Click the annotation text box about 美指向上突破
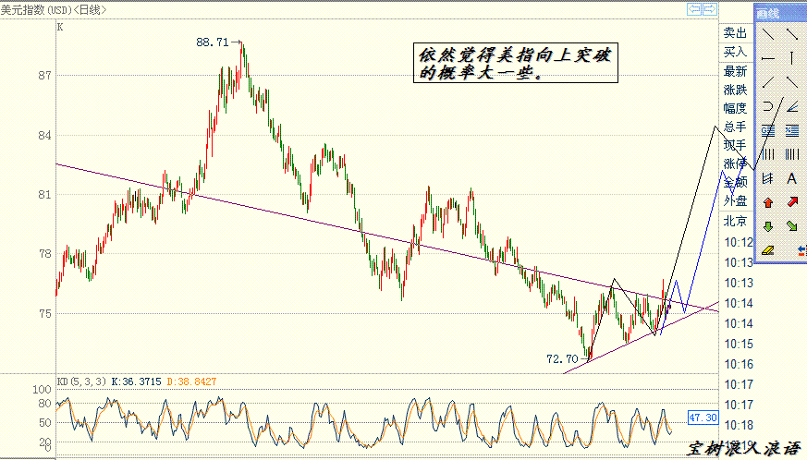The height and width of the screenshot is (460, 807). pos(516,63)
